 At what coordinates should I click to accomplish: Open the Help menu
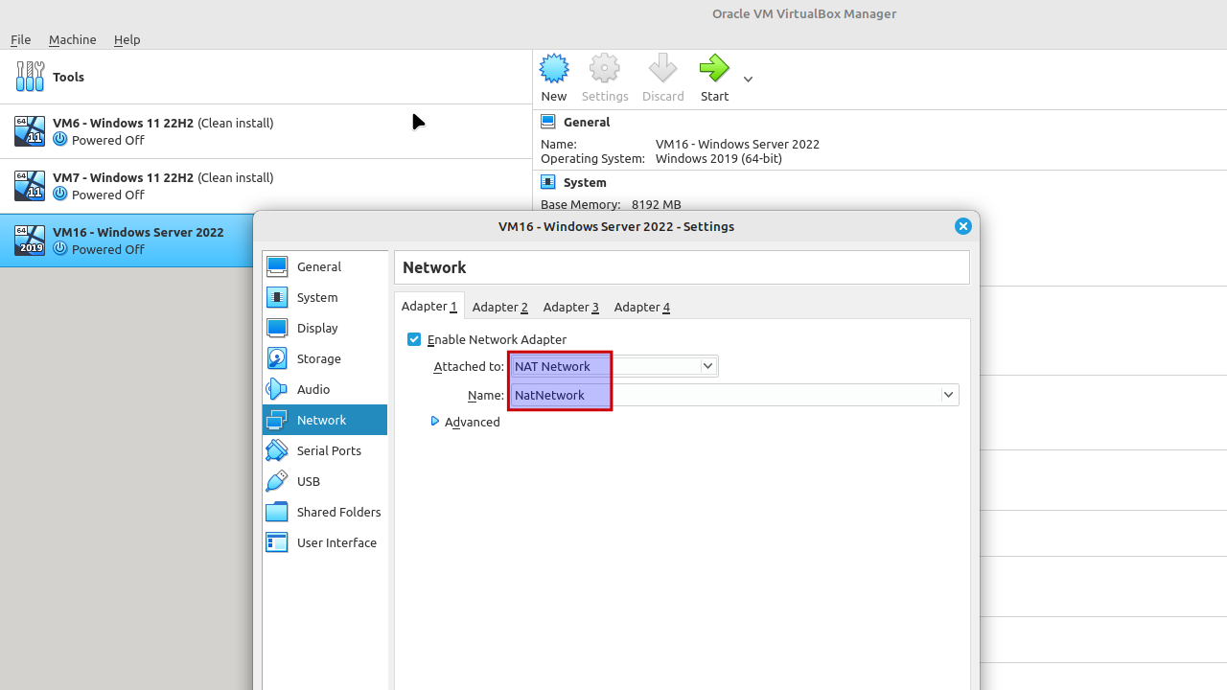pos(127,39)
